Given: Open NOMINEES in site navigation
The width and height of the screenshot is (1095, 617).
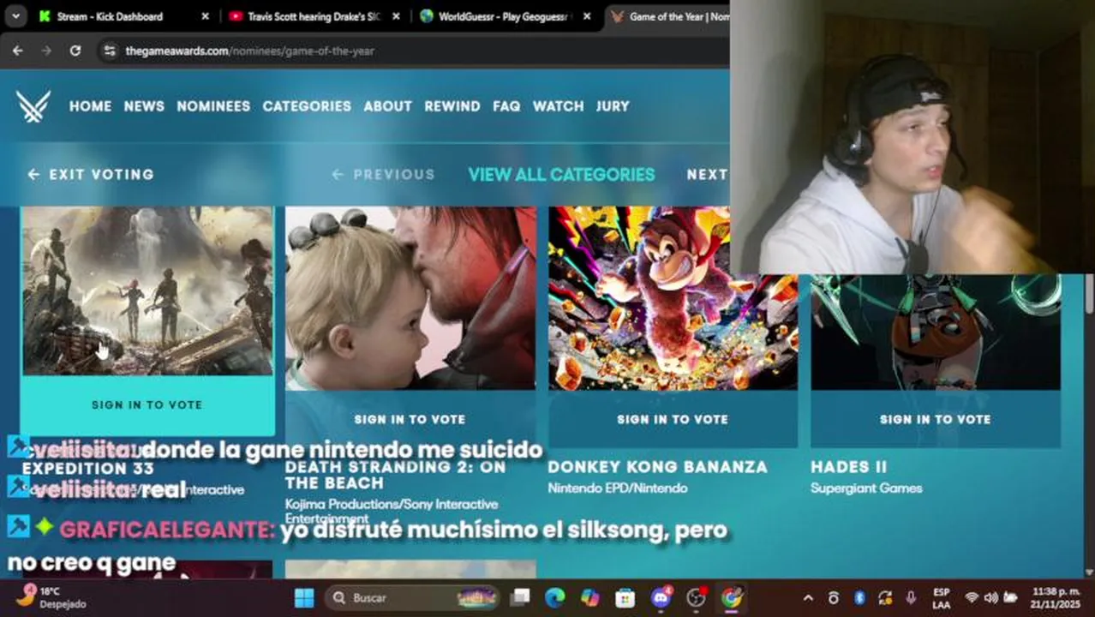Looking at the screenshot, I should (x=213, y=106).
